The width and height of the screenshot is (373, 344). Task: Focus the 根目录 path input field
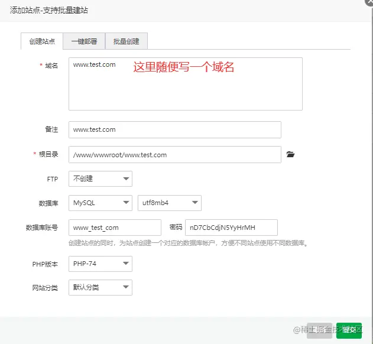(175, 155)
